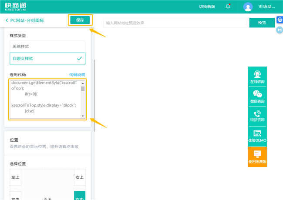Open the 代码说明 link
Viewport: 283px width, 200px height.
[77, 75]
